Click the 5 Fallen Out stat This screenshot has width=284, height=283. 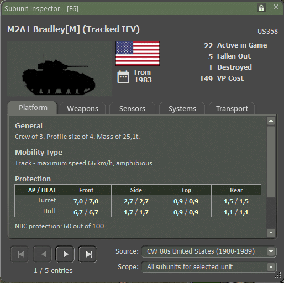[229, 56]
